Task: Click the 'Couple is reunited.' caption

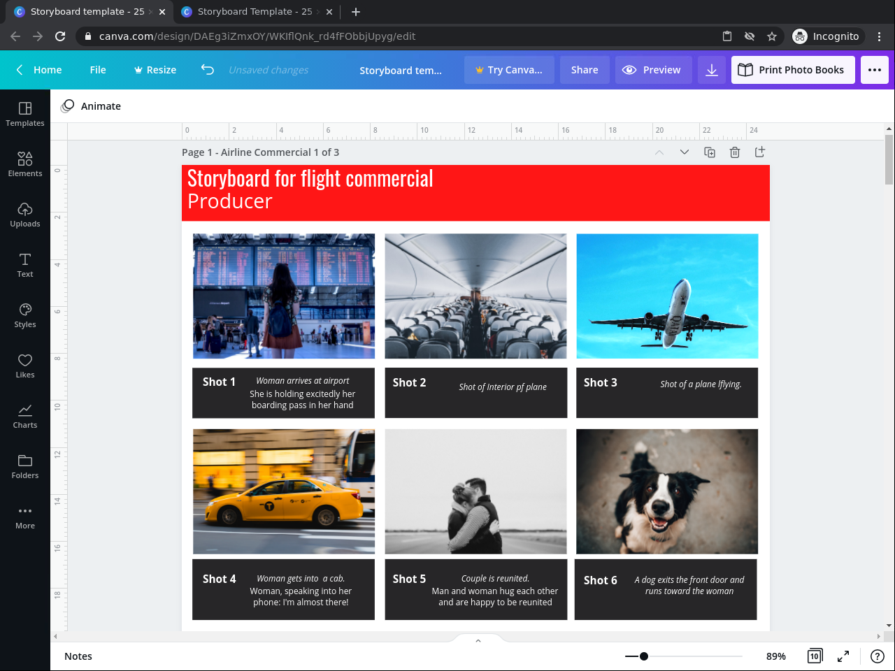Action: coord(495,578)
